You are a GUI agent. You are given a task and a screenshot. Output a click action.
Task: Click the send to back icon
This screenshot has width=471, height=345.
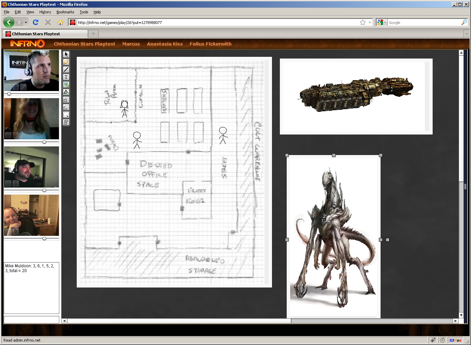(x=66, y=107)
